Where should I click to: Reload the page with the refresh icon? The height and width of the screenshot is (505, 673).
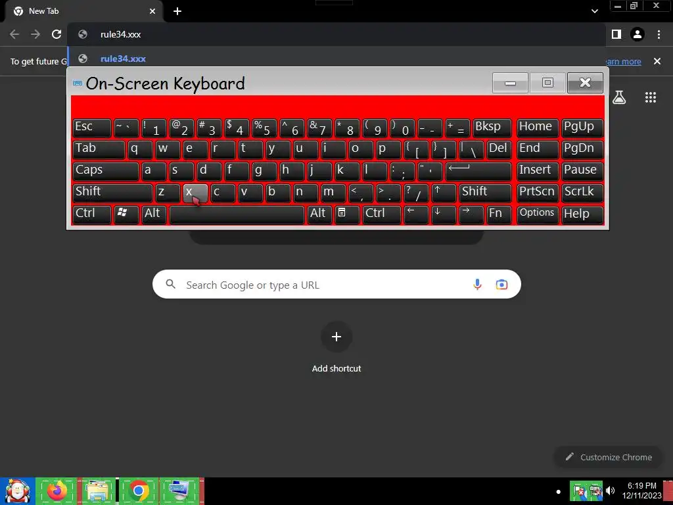click(x=57, y=34)
